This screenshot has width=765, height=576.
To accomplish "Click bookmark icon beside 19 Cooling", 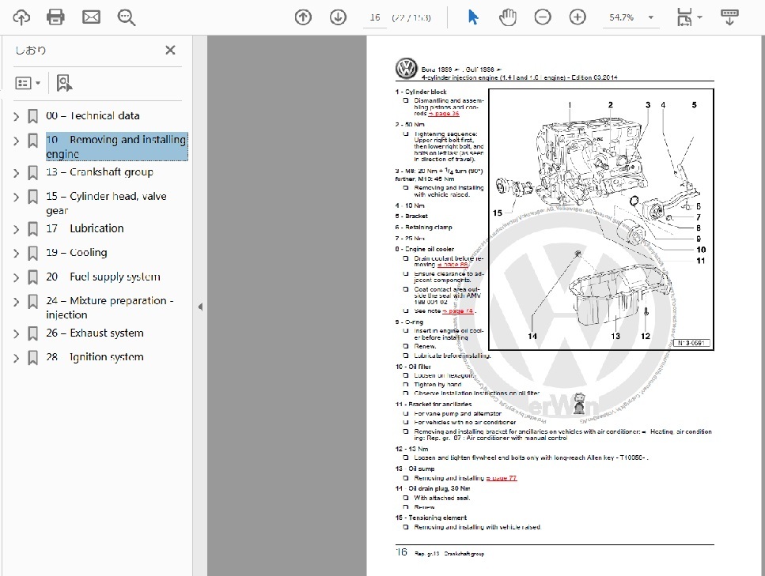I will click(32, 253).
